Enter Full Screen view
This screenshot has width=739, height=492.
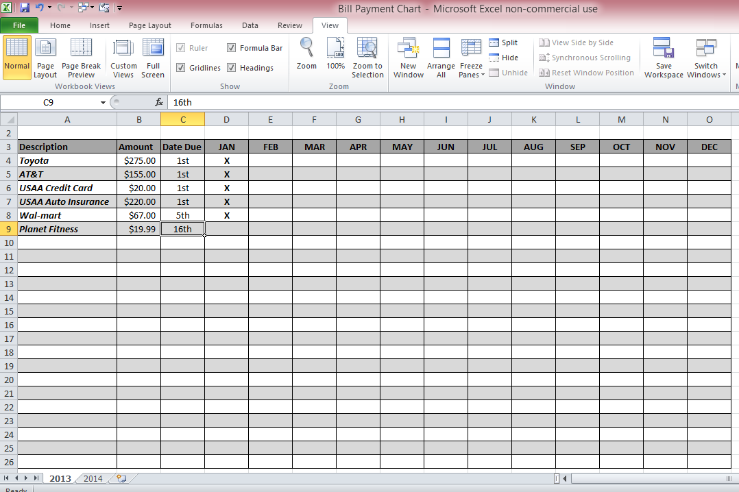153,57
